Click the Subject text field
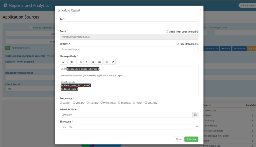The width and height of the screenshot is (256, 147). 129,49
